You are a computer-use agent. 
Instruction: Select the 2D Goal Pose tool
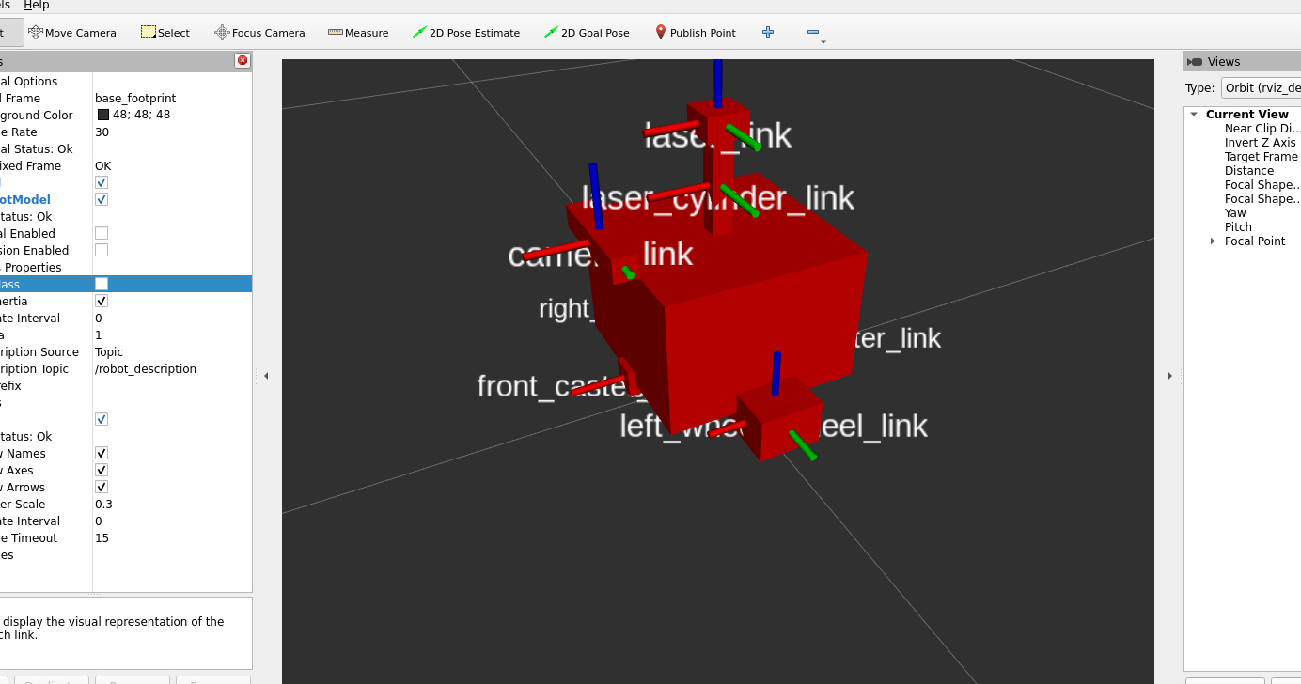pyautogui.click(x=587, y=33)
